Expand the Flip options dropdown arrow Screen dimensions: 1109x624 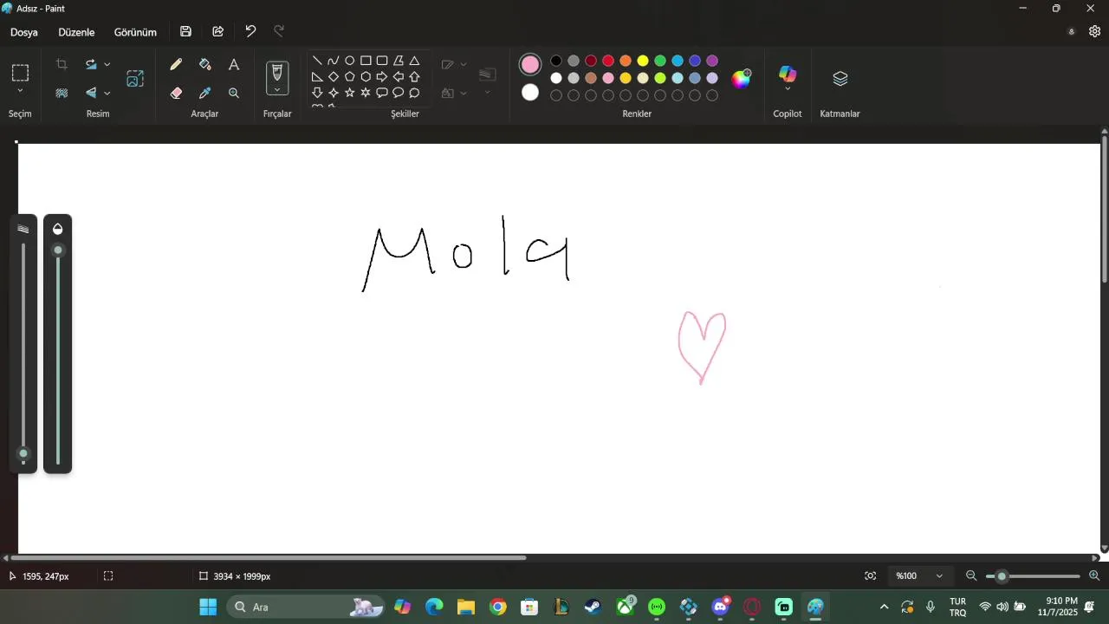(107, 93)
